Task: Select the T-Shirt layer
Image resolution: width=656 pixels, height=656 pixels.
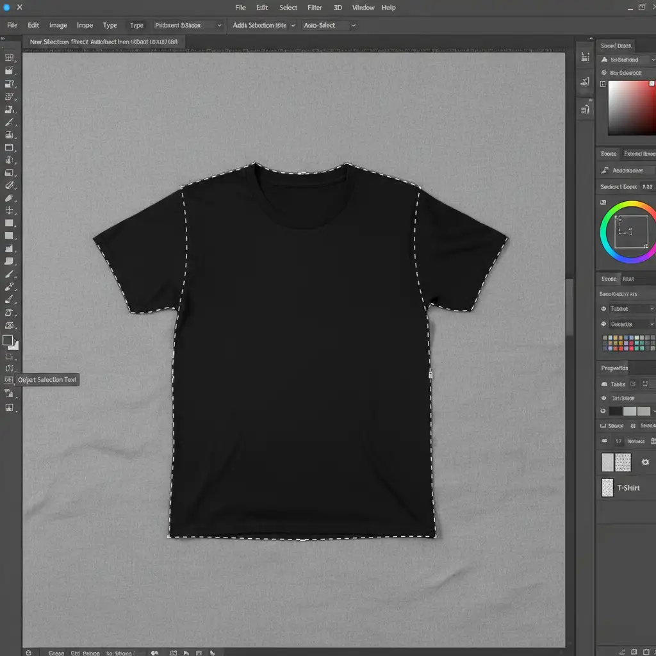Action: (628, 488)
